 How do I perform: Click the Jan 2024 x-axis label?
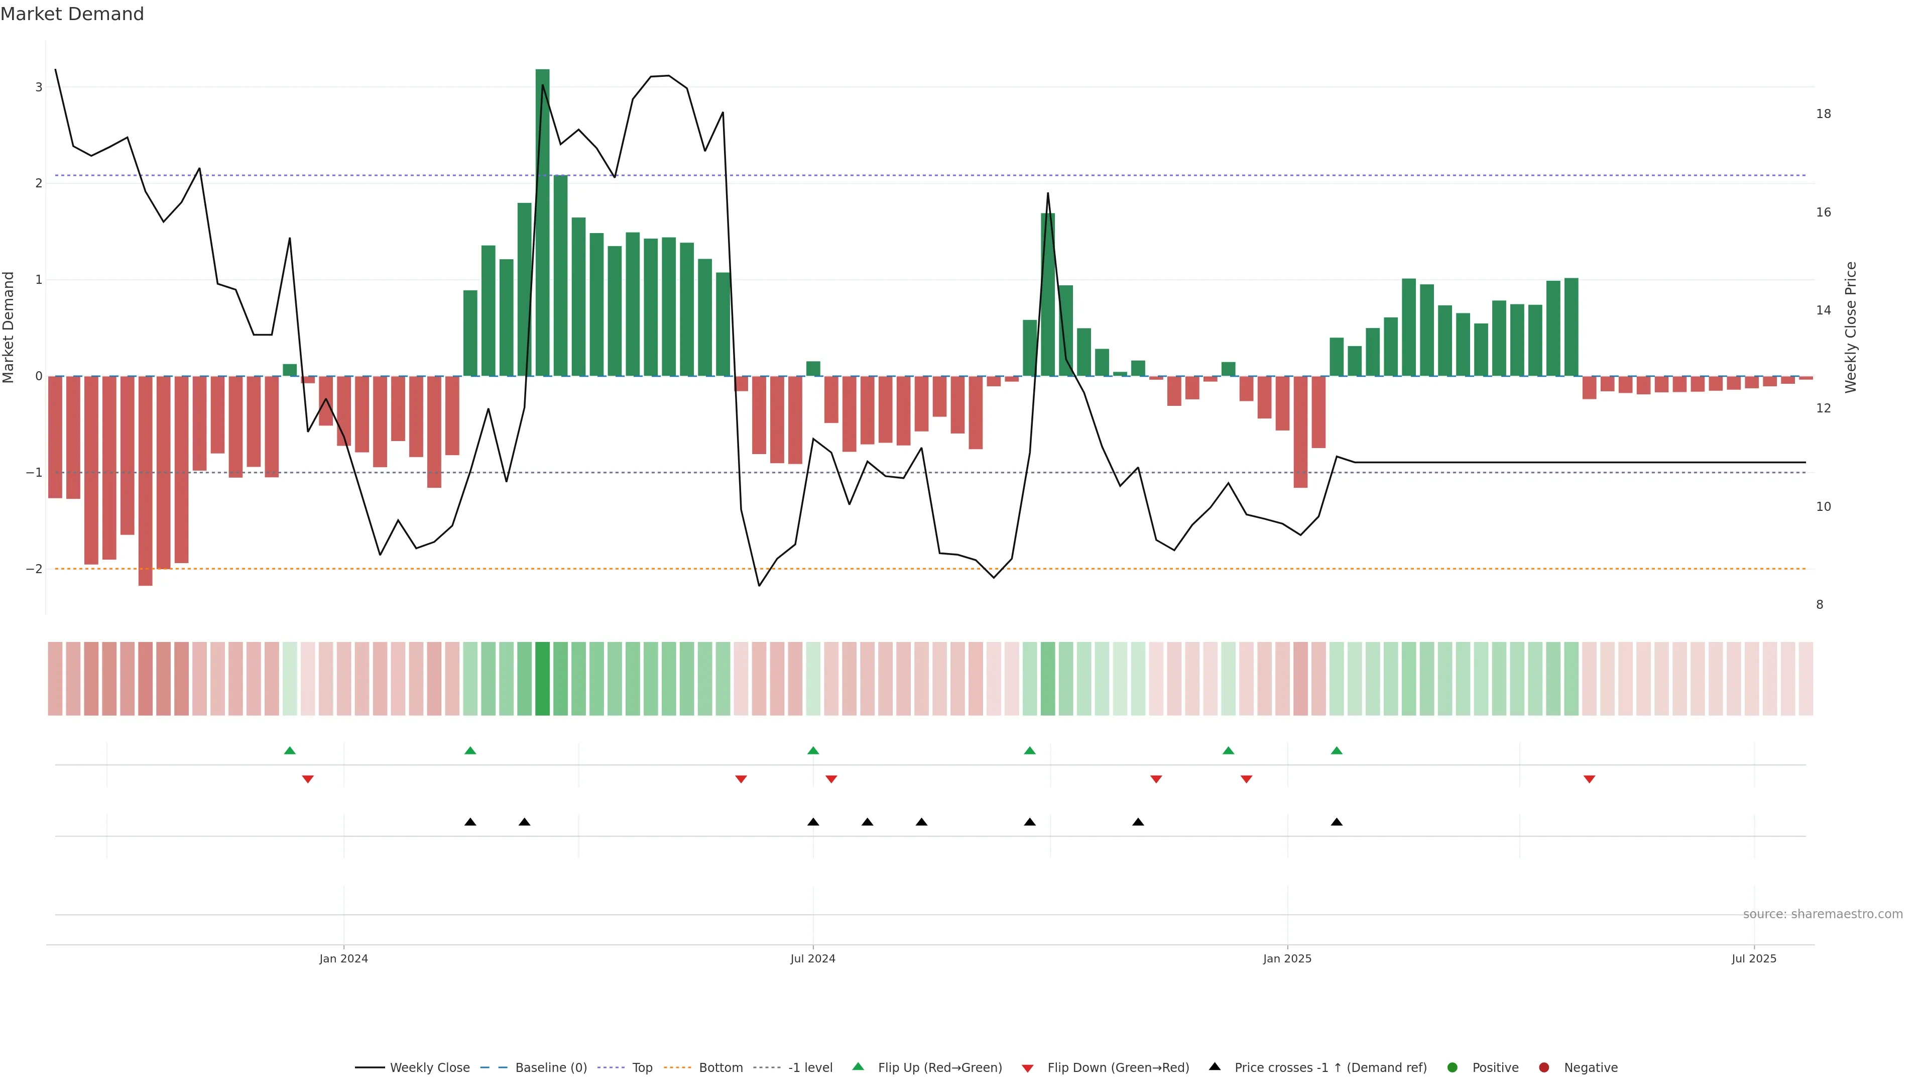(343, 958)
